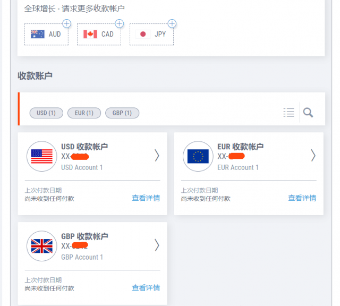Open 查看详情 for GBP account
Viewport: 340px width, 306px height.
pyautogui.click(x=146, y=288)
